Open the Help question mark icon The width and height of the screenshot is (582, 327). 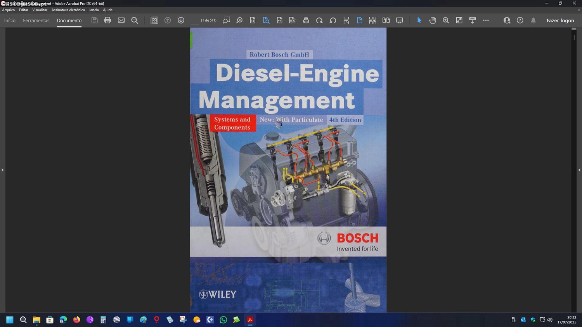[x=520, y=20]
